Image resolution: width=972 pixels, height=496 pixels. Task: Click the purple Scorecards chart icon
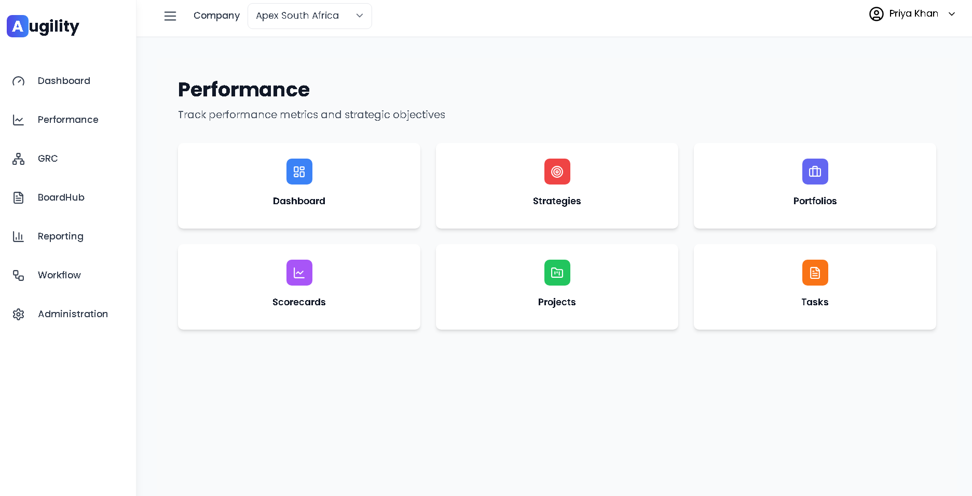tap(299, 273)
